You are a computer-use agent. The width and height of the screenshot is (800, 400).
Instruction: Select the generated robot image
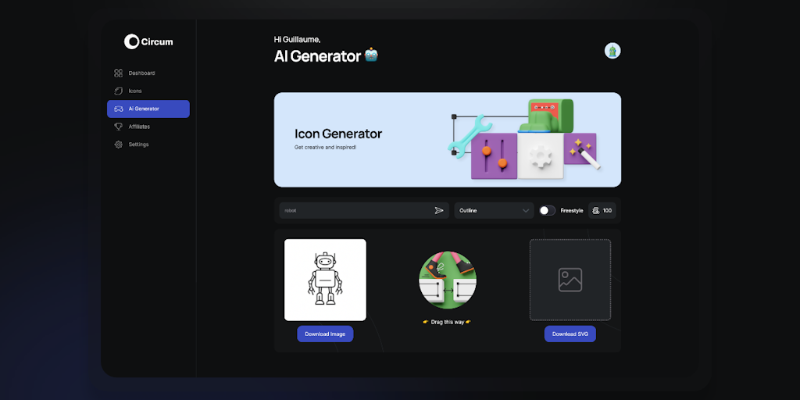325,280
